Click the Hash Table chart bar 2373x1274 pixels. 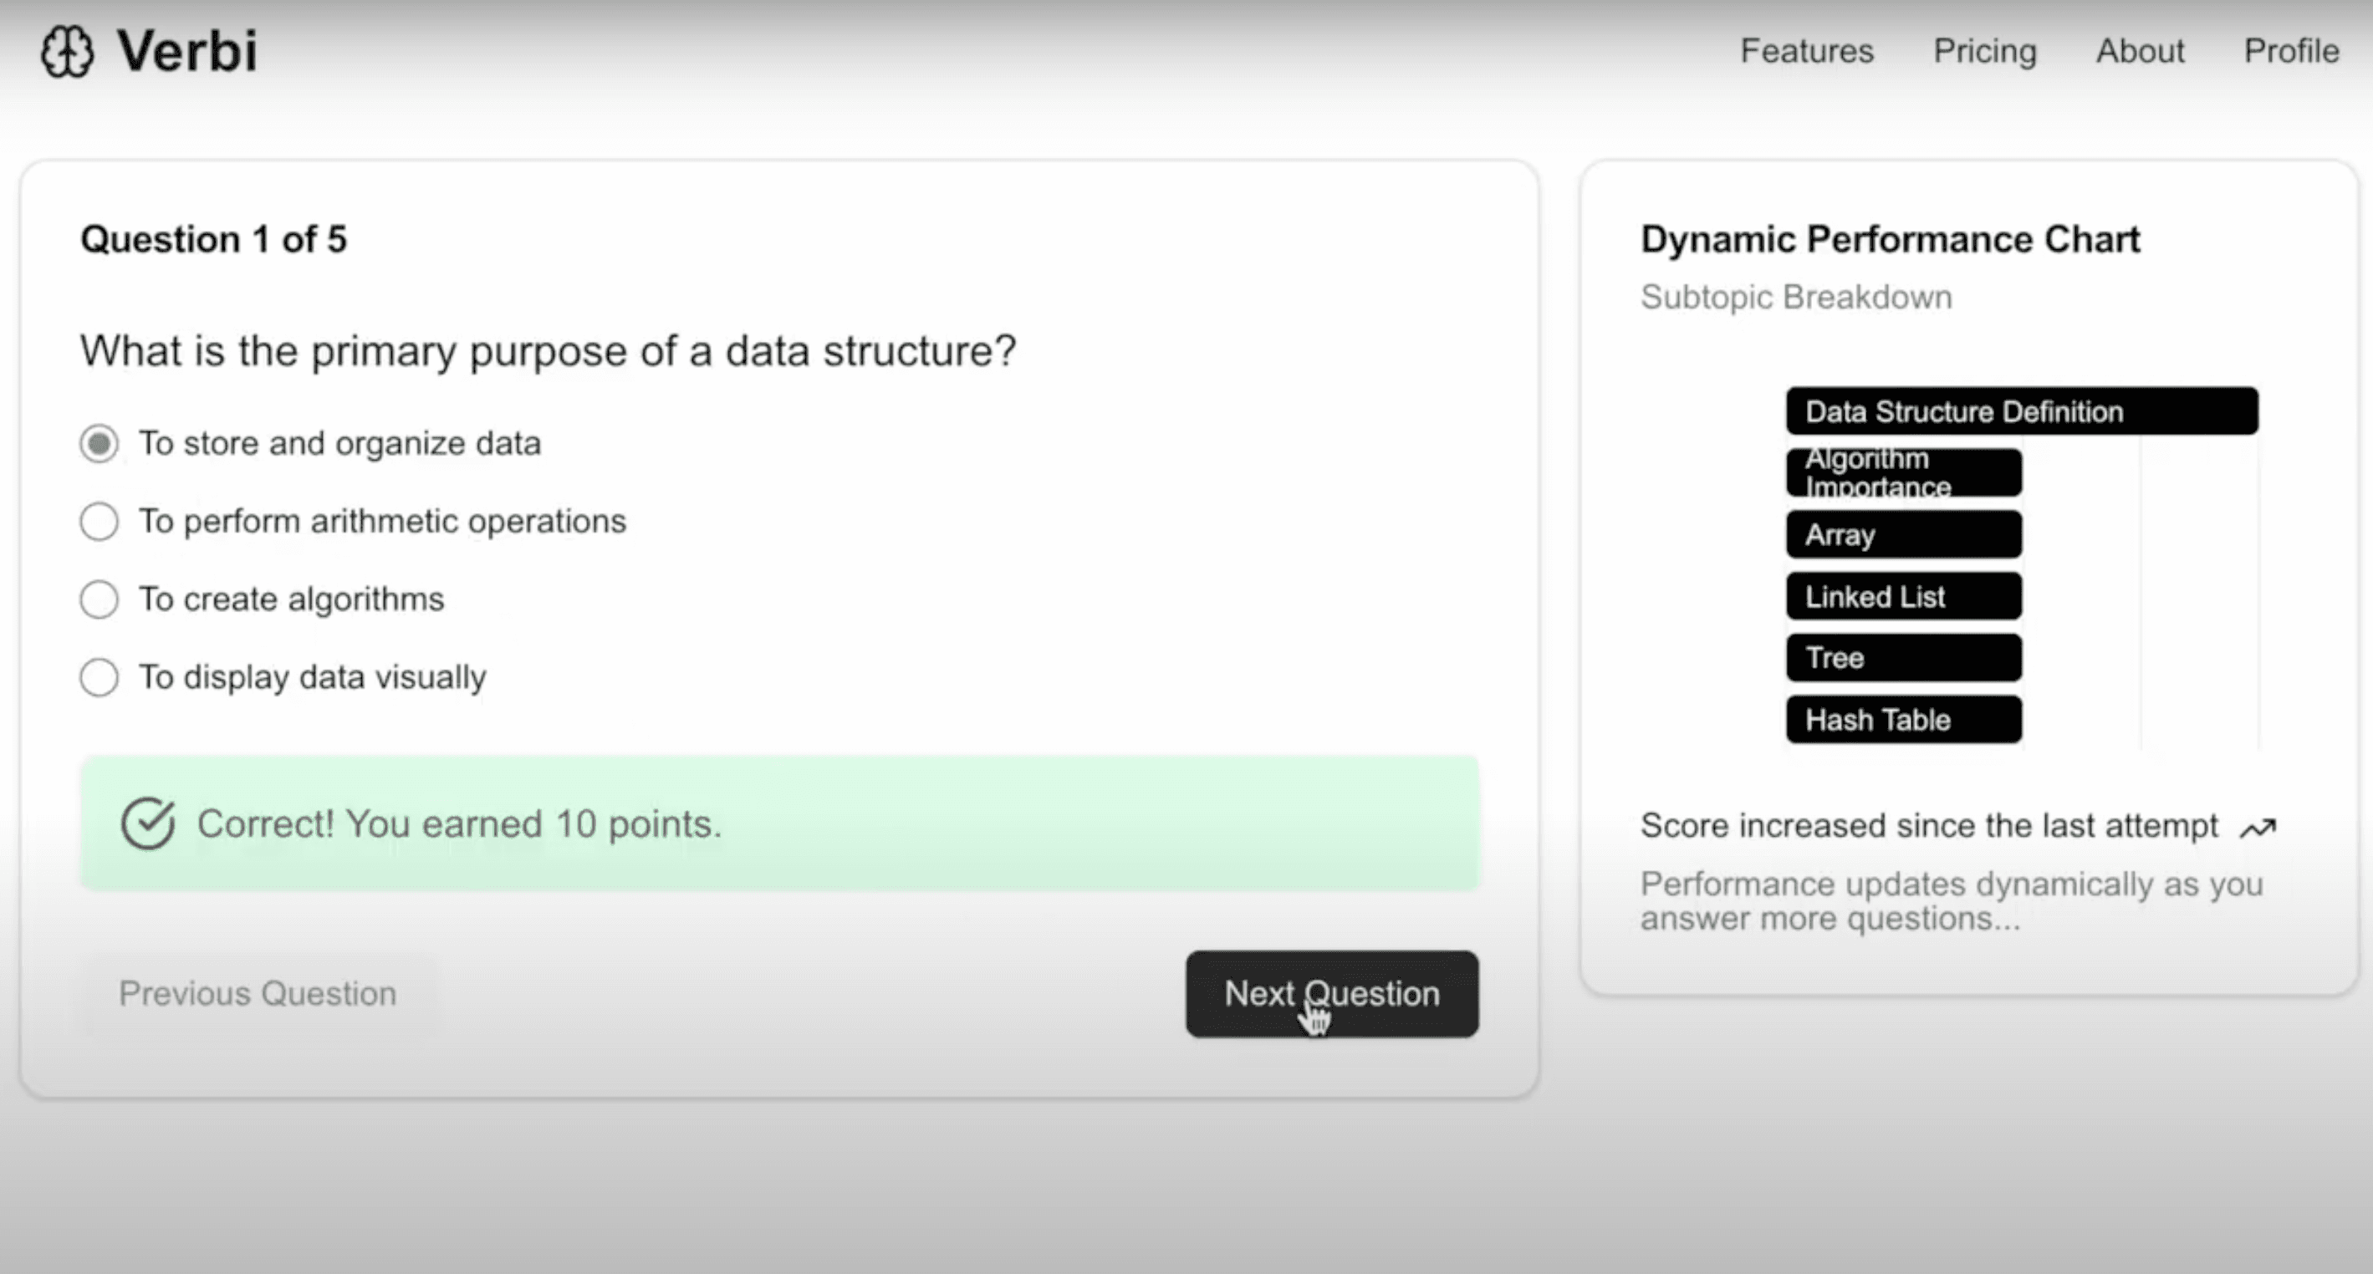1903,720
